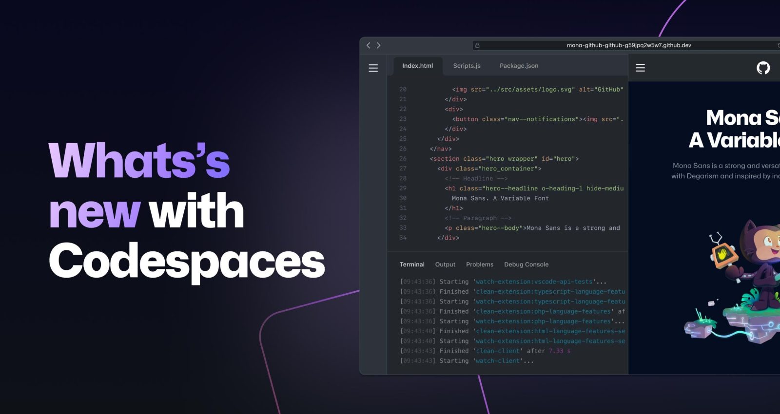Image resolution: width=780 pixels, height=414 pixels.
Task: Click the browser forward arrow
Action: pos(378,45)
